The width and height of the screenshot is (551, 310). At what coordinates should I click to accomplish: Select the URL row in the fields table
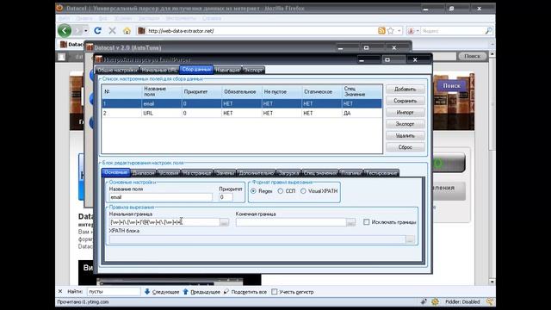point(242,113)
